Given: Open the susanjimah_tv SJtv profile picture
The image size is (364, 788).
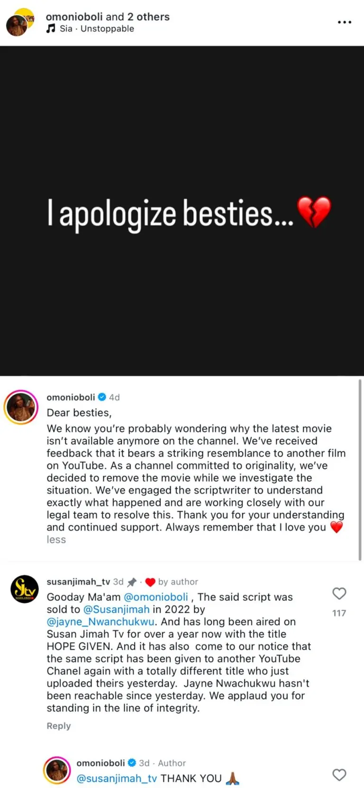Looking at the screenshot, I should point(25,589).
